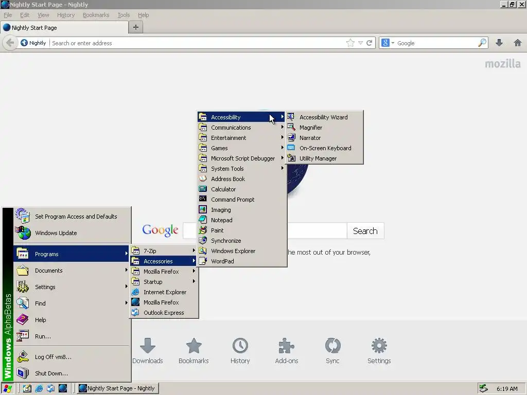The image size is (527, 395).
Task: Launch Magnifier from Accessibility menu
Action: [325, 128]
